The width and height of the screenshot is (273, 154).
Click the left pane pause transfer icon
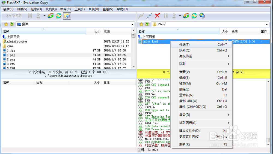tap(30, 16)
